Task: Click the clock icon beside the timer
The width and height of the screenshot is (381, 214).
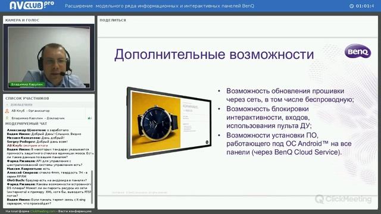Action: point(352,6)
